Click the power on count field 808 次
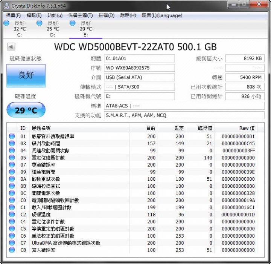Screen dimensions: 271x264 pyautogui.click(x=245, y=87)
